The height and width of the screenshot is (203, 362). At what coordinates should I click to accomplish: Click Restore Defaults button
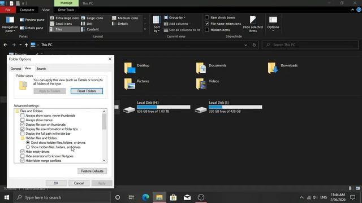point(92,171)
